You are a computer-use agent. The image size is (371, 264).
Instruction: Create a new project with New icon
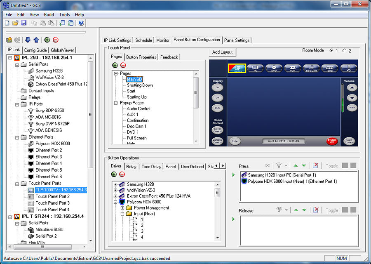[7, 23]
